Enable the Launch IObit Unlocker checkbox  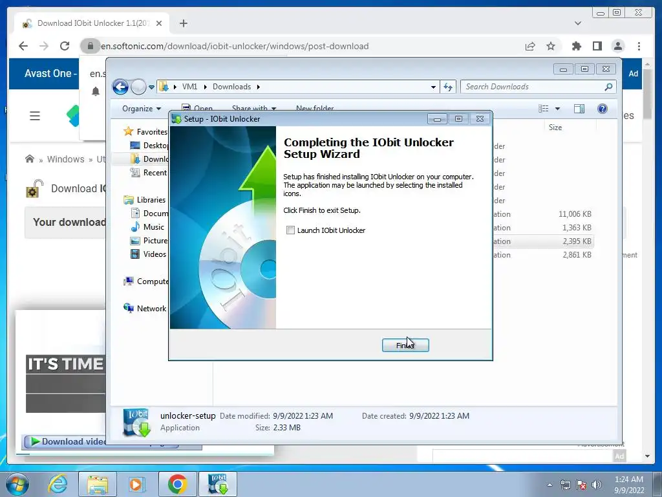290,230
